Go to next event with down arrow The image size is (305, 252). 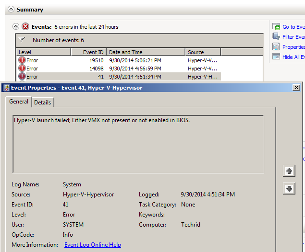(x=289, y=189)
